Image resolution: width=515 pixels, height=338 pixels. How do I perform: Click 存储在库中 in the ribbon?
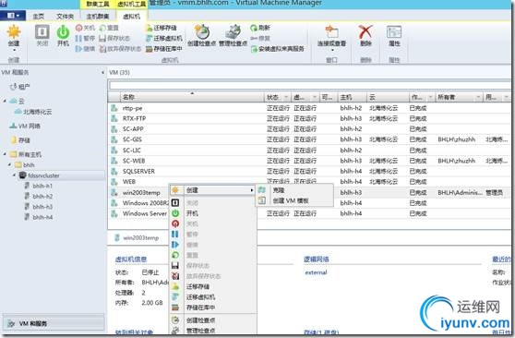(164, 49)
